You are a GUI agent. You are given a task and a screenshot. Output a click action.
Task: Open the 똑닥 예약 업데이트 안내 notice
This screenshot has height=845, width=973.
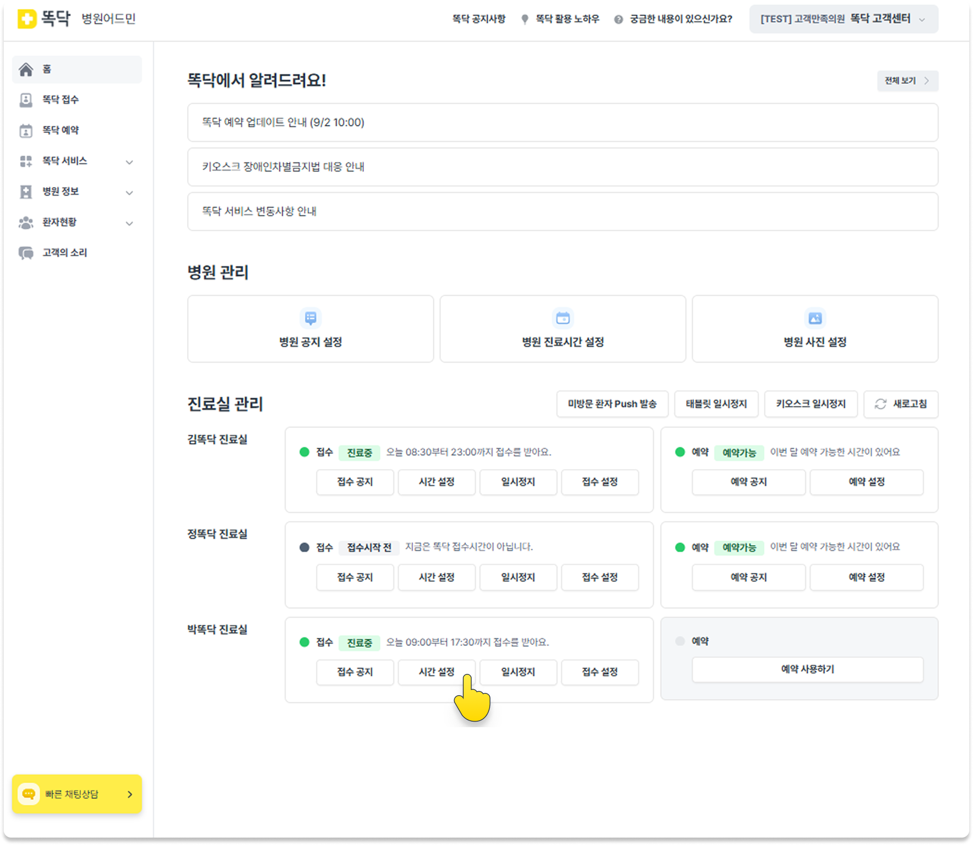pyautogui.click(x=563, y=122)
